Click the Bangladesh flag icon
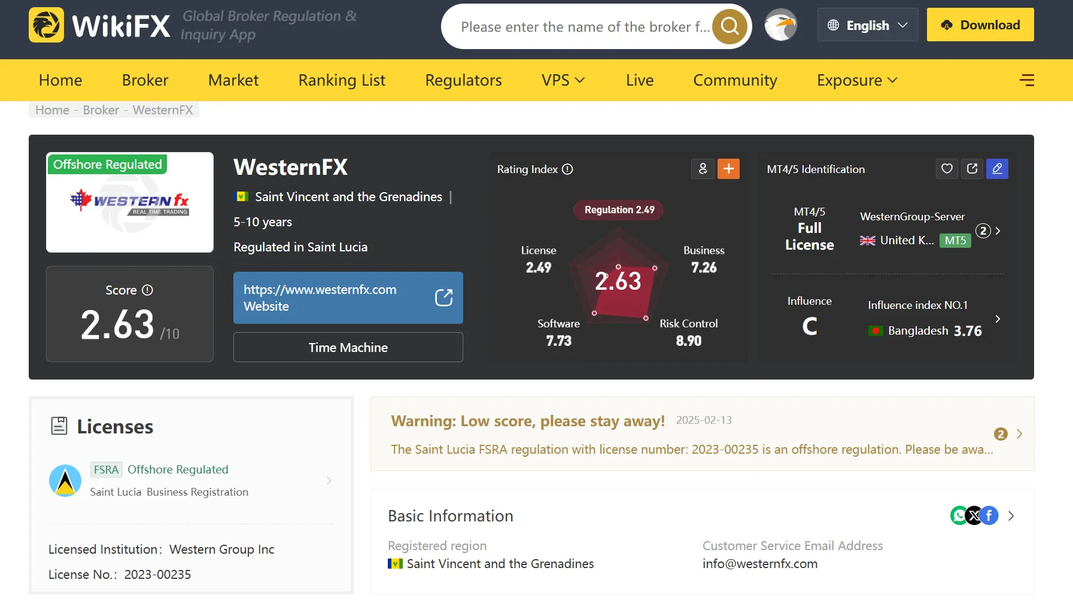The image size is (1073, 604). [x=876, y=331]
